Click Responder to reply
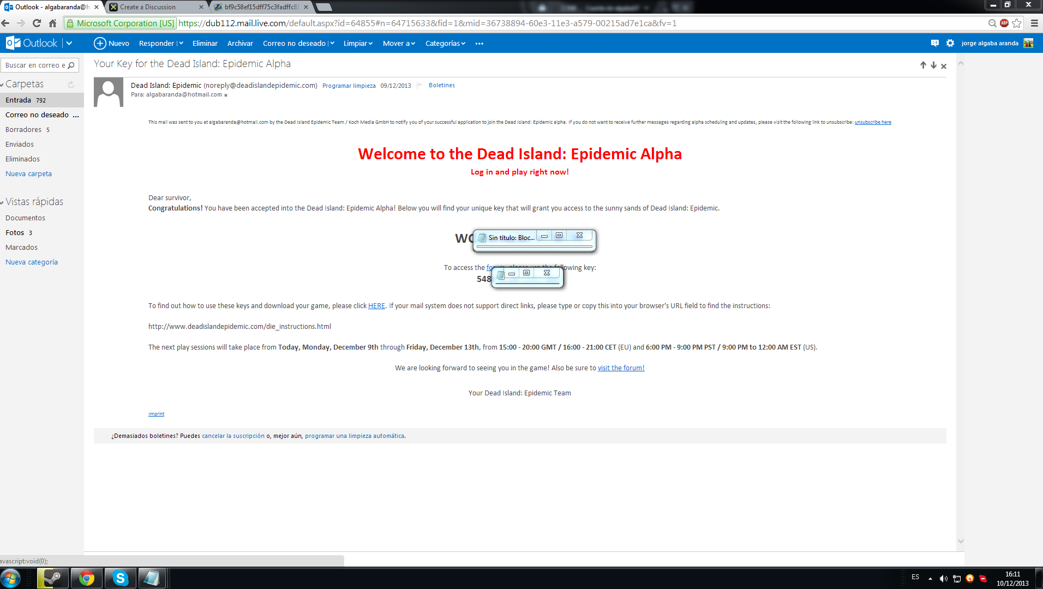 click(156, 43)
